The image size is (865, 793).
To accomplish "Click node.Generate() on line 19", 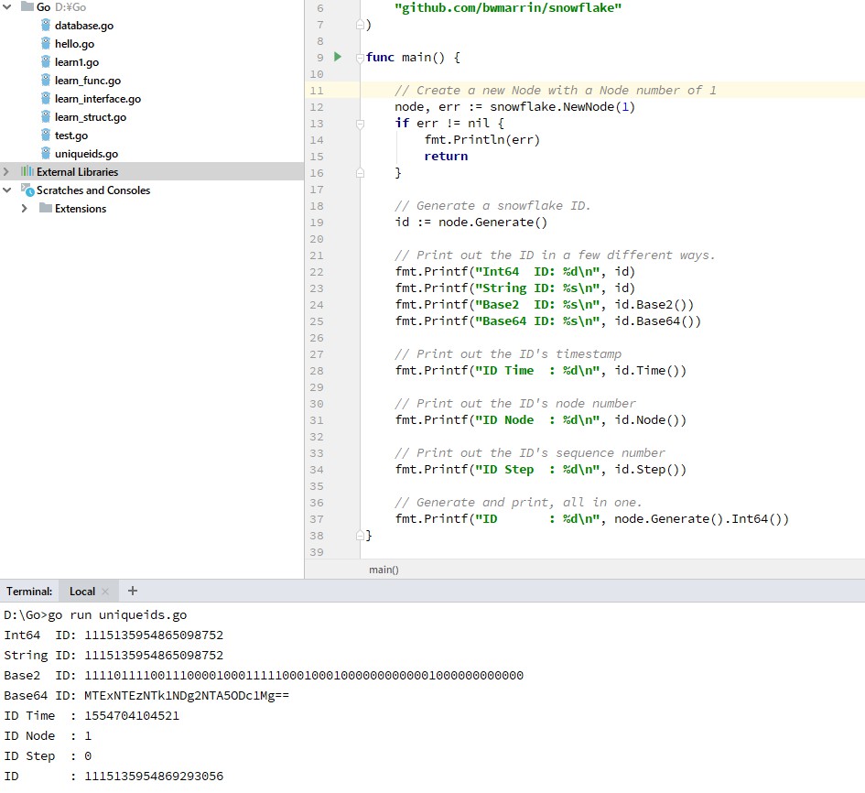I will (x=492, y=222).
